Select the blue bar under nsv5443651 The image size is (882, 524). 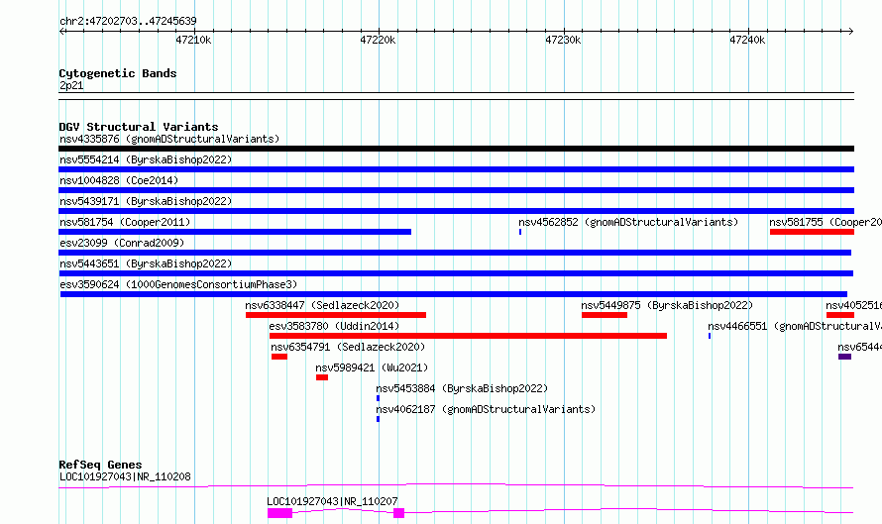456,273
